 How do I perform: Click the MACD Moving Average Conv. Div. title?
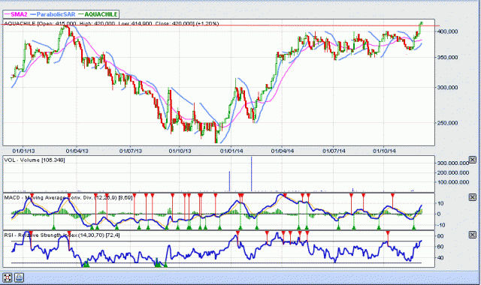68,198
